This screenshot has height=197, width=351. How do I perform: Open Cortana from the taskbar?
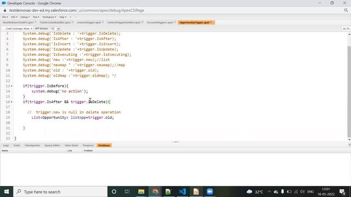tap(114, 192)
